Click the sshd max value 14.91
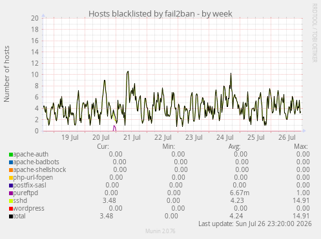Screen dimensions: 321x239 tap(301, 200)
